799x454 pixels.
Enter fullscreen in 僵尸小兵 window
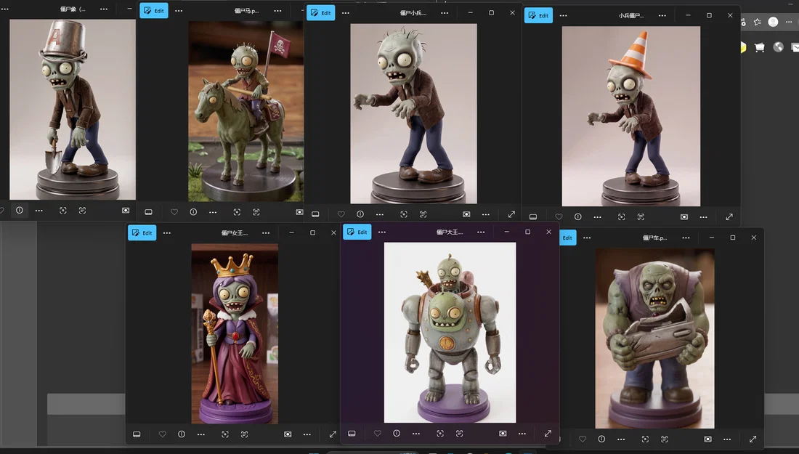tap(511, 214)
